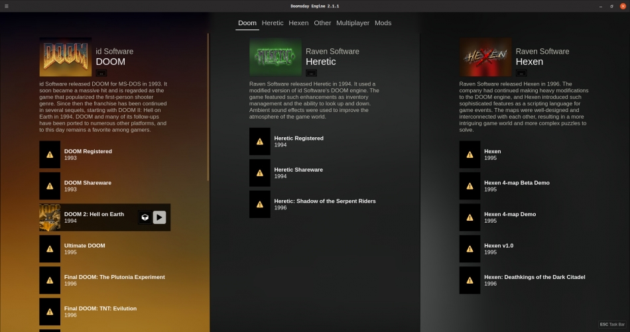Open the ellipsis menu under Heretic title
Image resolution: width=630 pixels, height=332 pixels.
[311, 73]
